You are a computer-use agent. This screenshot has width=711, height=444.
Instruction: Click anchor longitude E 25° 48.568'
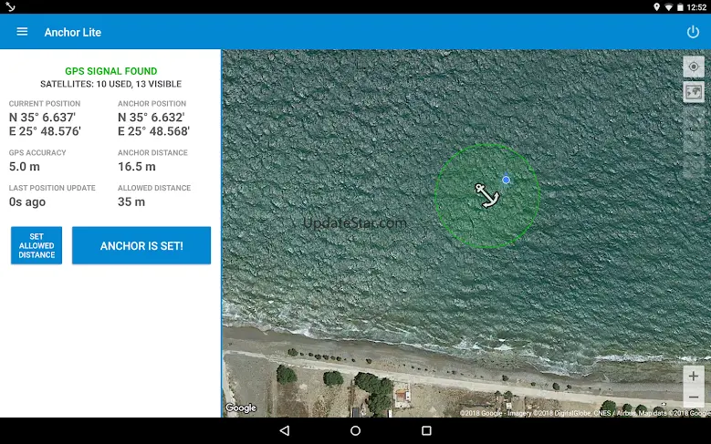click(153, 131)
